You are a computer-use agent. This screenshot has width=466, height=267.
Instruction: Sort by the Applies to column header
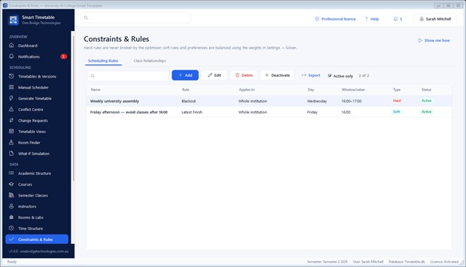point(247,89)
